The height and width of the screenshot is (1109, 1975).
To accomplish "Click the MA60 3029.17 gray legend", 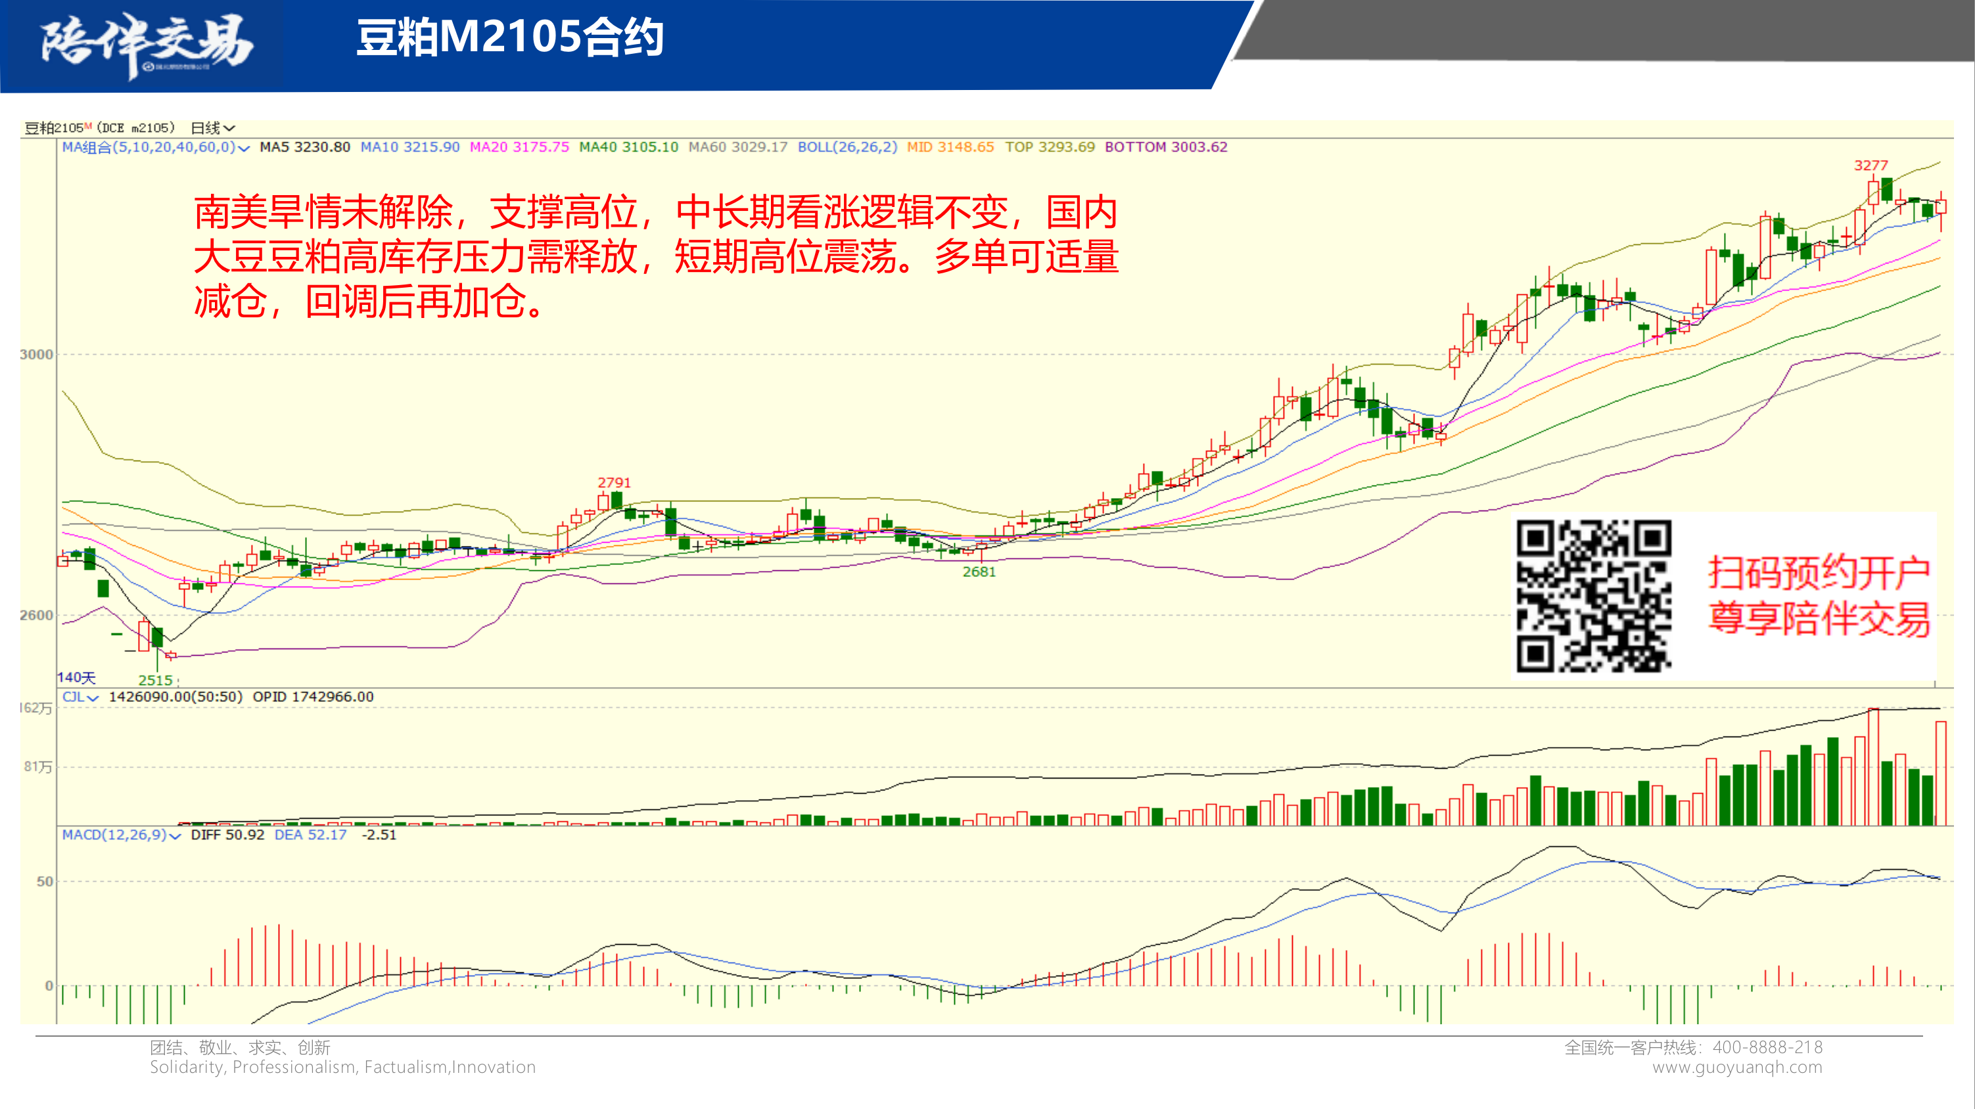I will 737,147.
